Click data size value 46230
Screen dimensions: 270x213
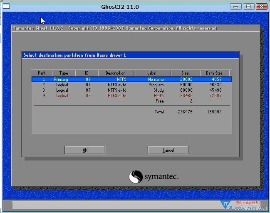(216, 85)
